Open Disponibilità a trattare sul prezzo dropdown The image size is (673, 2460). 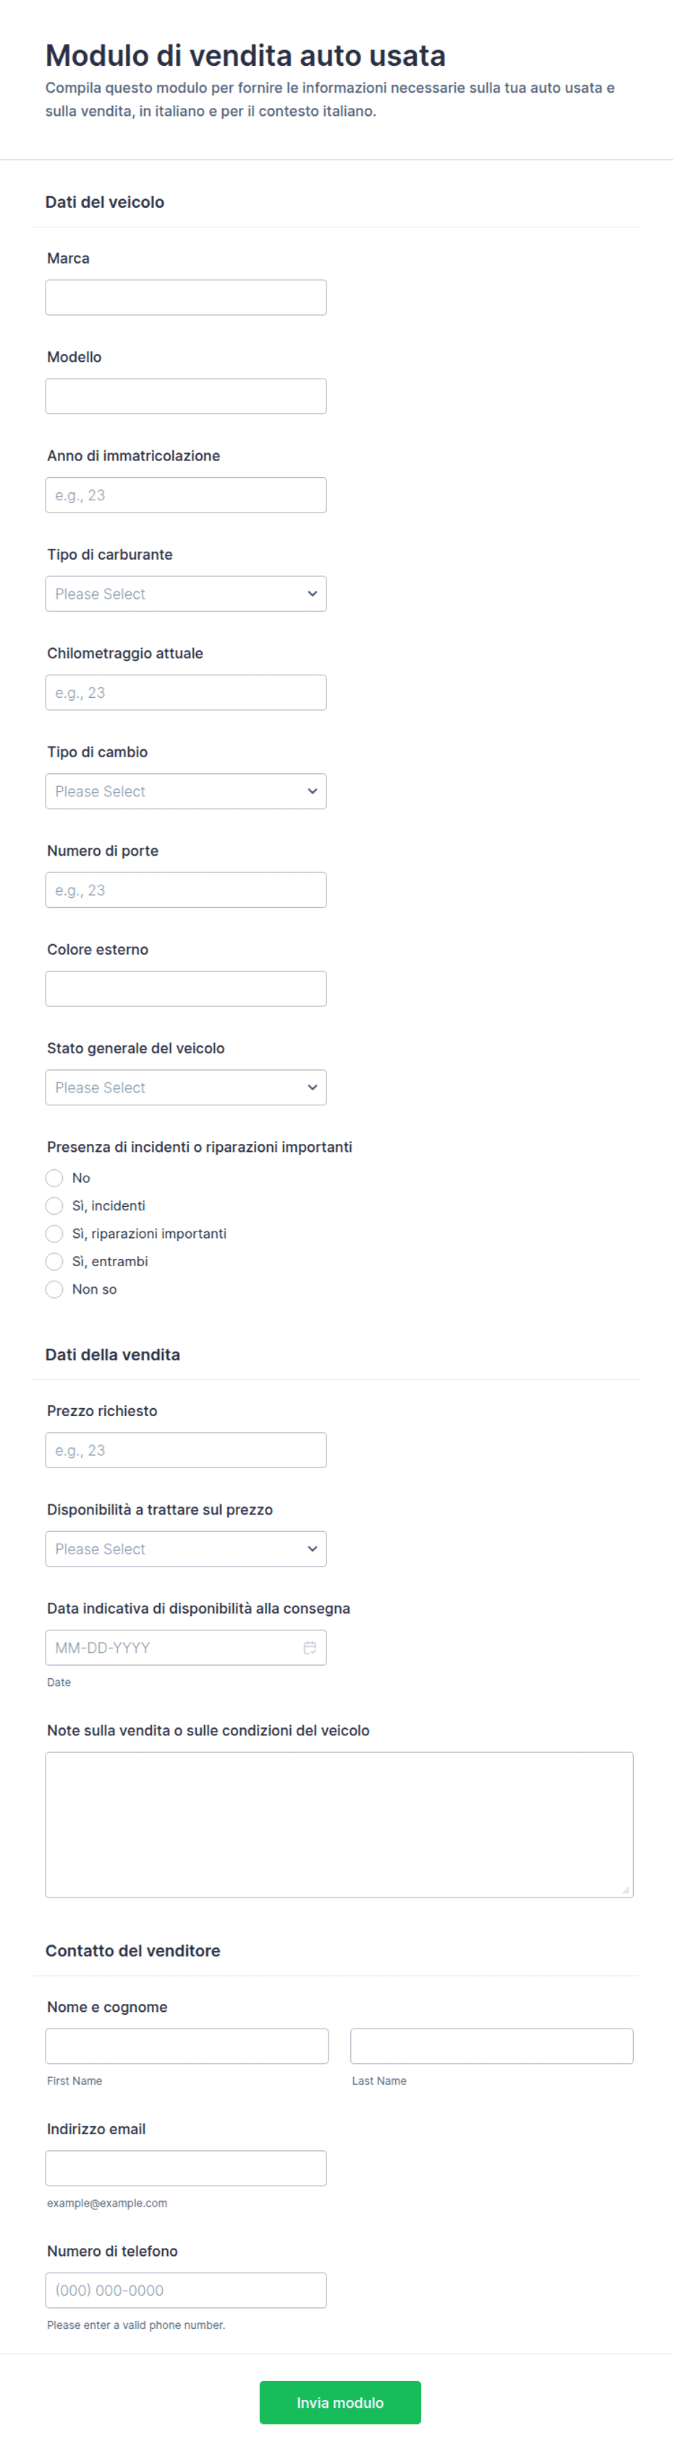(x=186, y=1548)
